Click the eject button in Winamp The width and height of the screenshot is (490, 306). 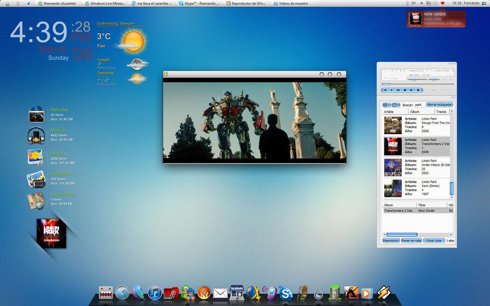coord(418,90)
